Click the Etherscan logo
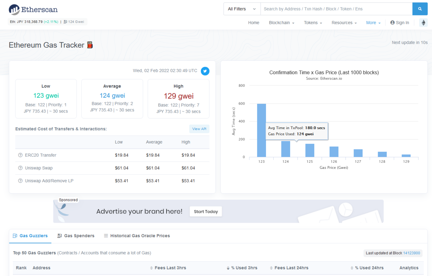The width and height of the screenshot is (432, 276). click(33, 9)
